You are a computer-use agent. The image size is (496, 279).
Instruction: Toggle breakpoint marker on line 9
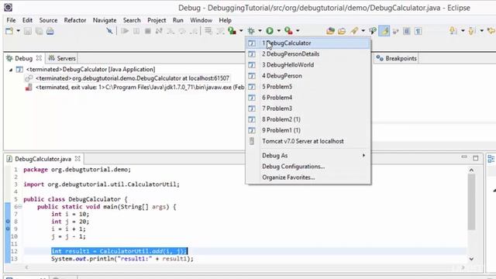tap(8, 229)
